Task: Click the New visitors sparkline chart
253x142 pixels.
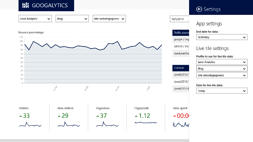Action: point(69,124)
